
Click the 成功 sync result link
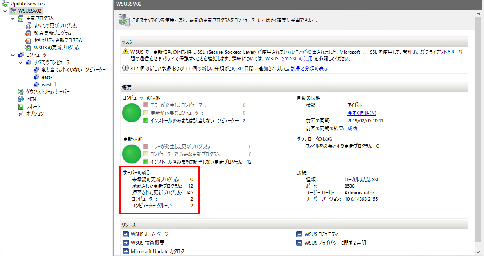352,129
